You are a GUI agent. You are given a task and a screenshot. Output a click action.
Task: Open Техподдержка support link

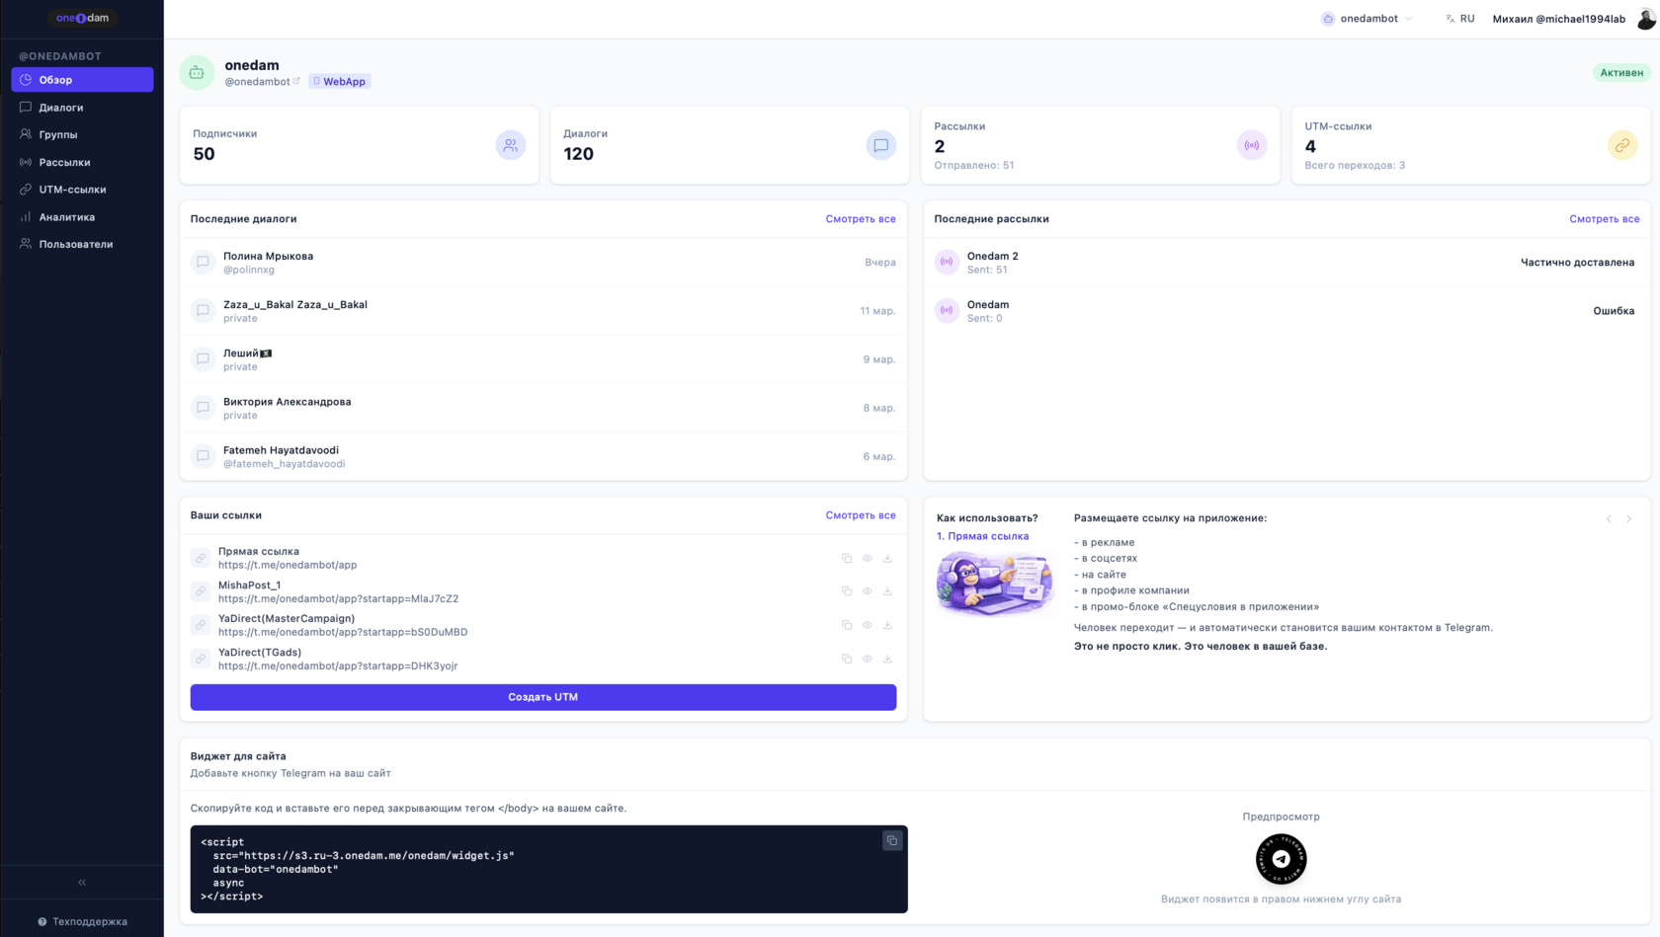pos(82,921)
